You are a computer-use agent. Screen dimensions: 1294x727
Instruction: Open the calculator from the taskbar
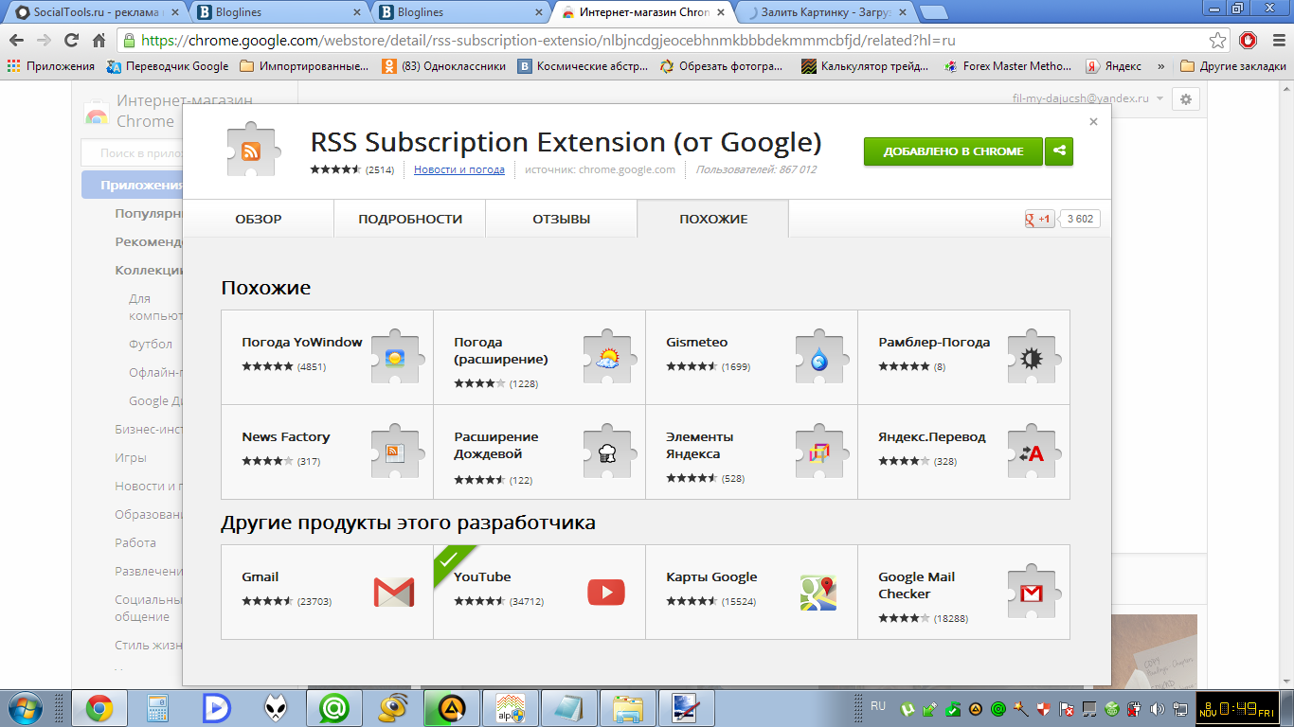click(158, 708)
